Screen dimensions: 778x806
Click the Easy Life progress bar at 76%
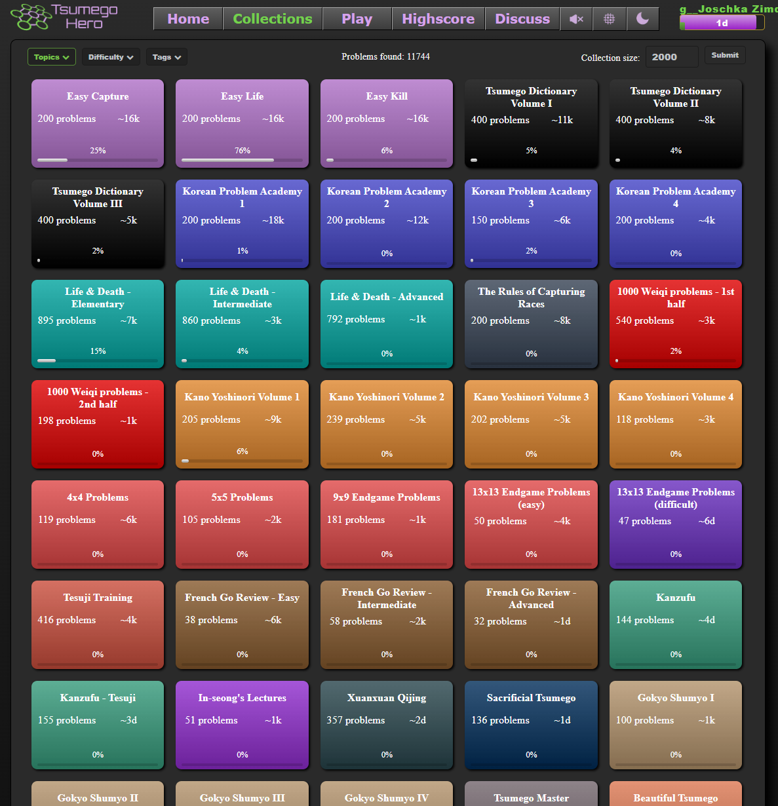coord(242,160)
